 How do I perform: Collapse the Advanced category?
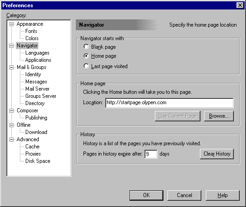(x=11, y=139)
